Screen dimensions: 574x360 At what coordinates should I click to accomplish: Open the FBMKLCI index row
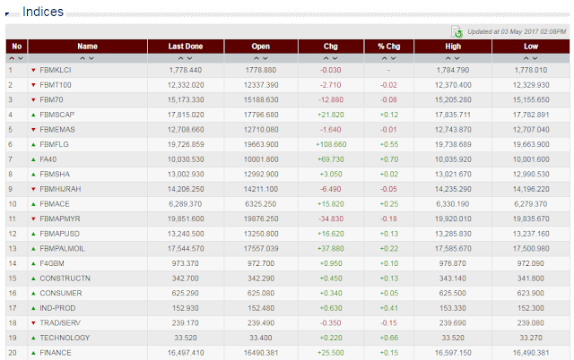288,70
